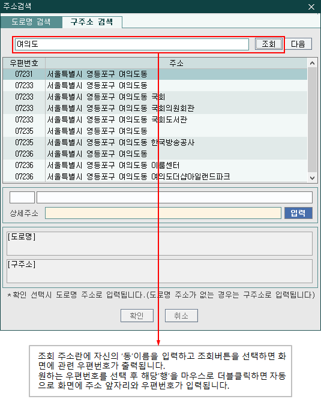Select the 여의도더샵아일랜드파크 address row
This screenshot has width=321, height=420.
[155, 177]
